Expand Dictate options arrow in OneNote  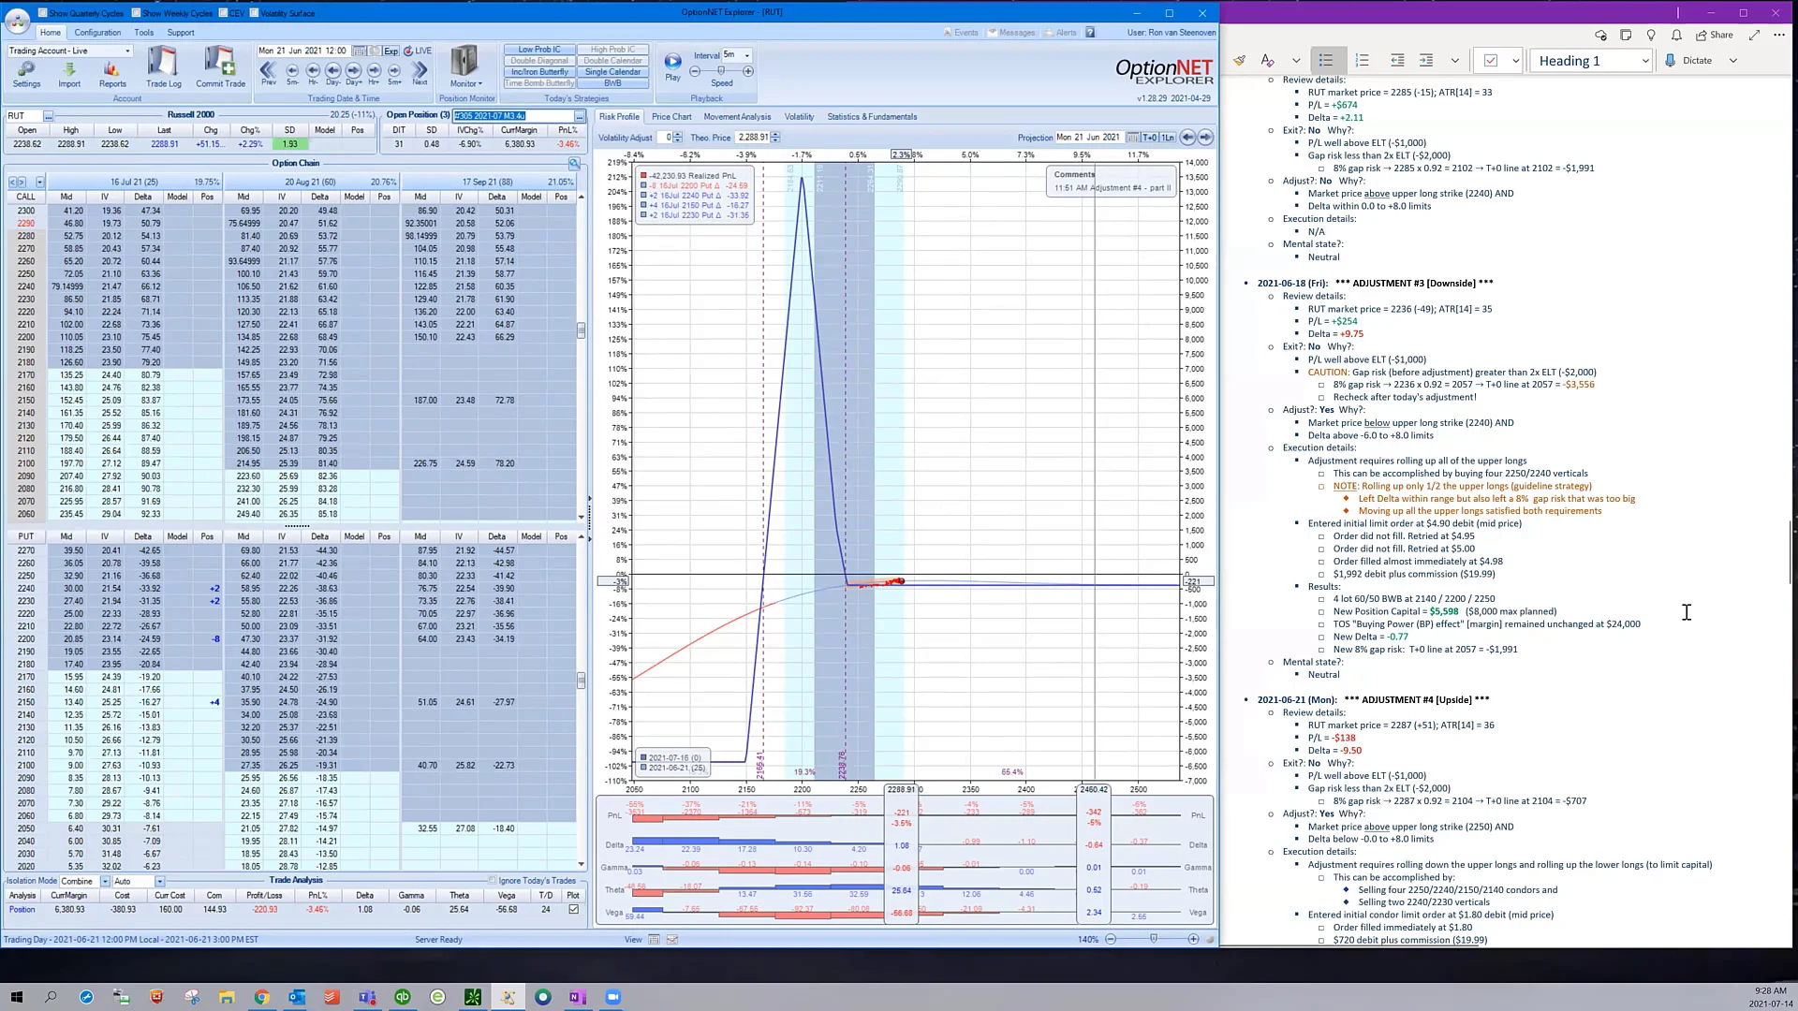click(x=1732, y=61)
